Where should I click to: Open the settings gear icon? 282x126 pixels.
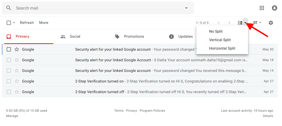(271, 23)
